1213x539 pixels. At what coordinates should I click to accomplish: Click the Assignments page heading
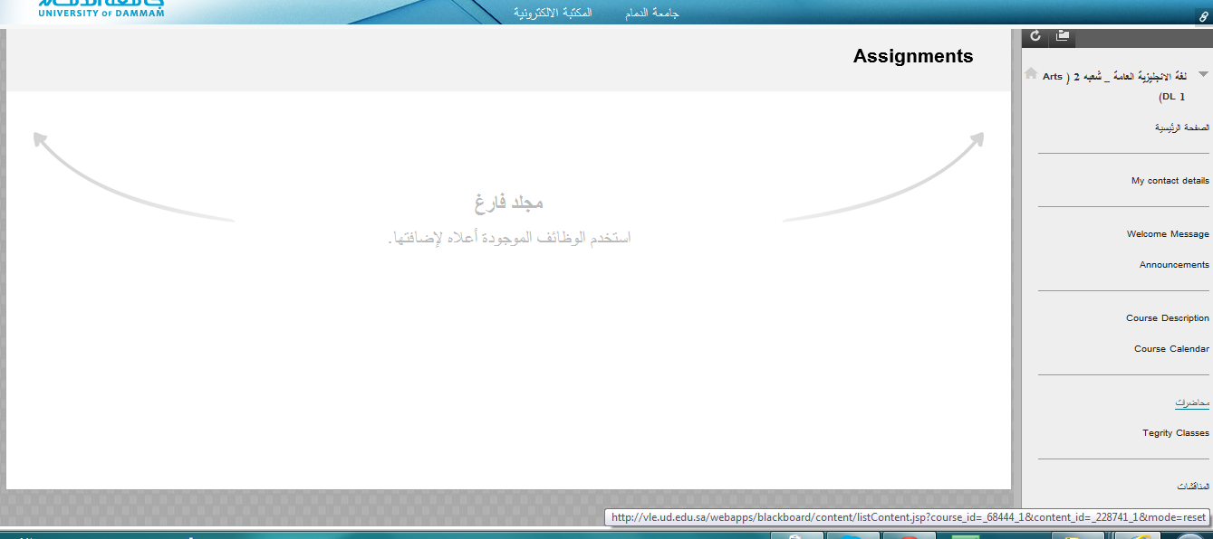click(912, 56)
